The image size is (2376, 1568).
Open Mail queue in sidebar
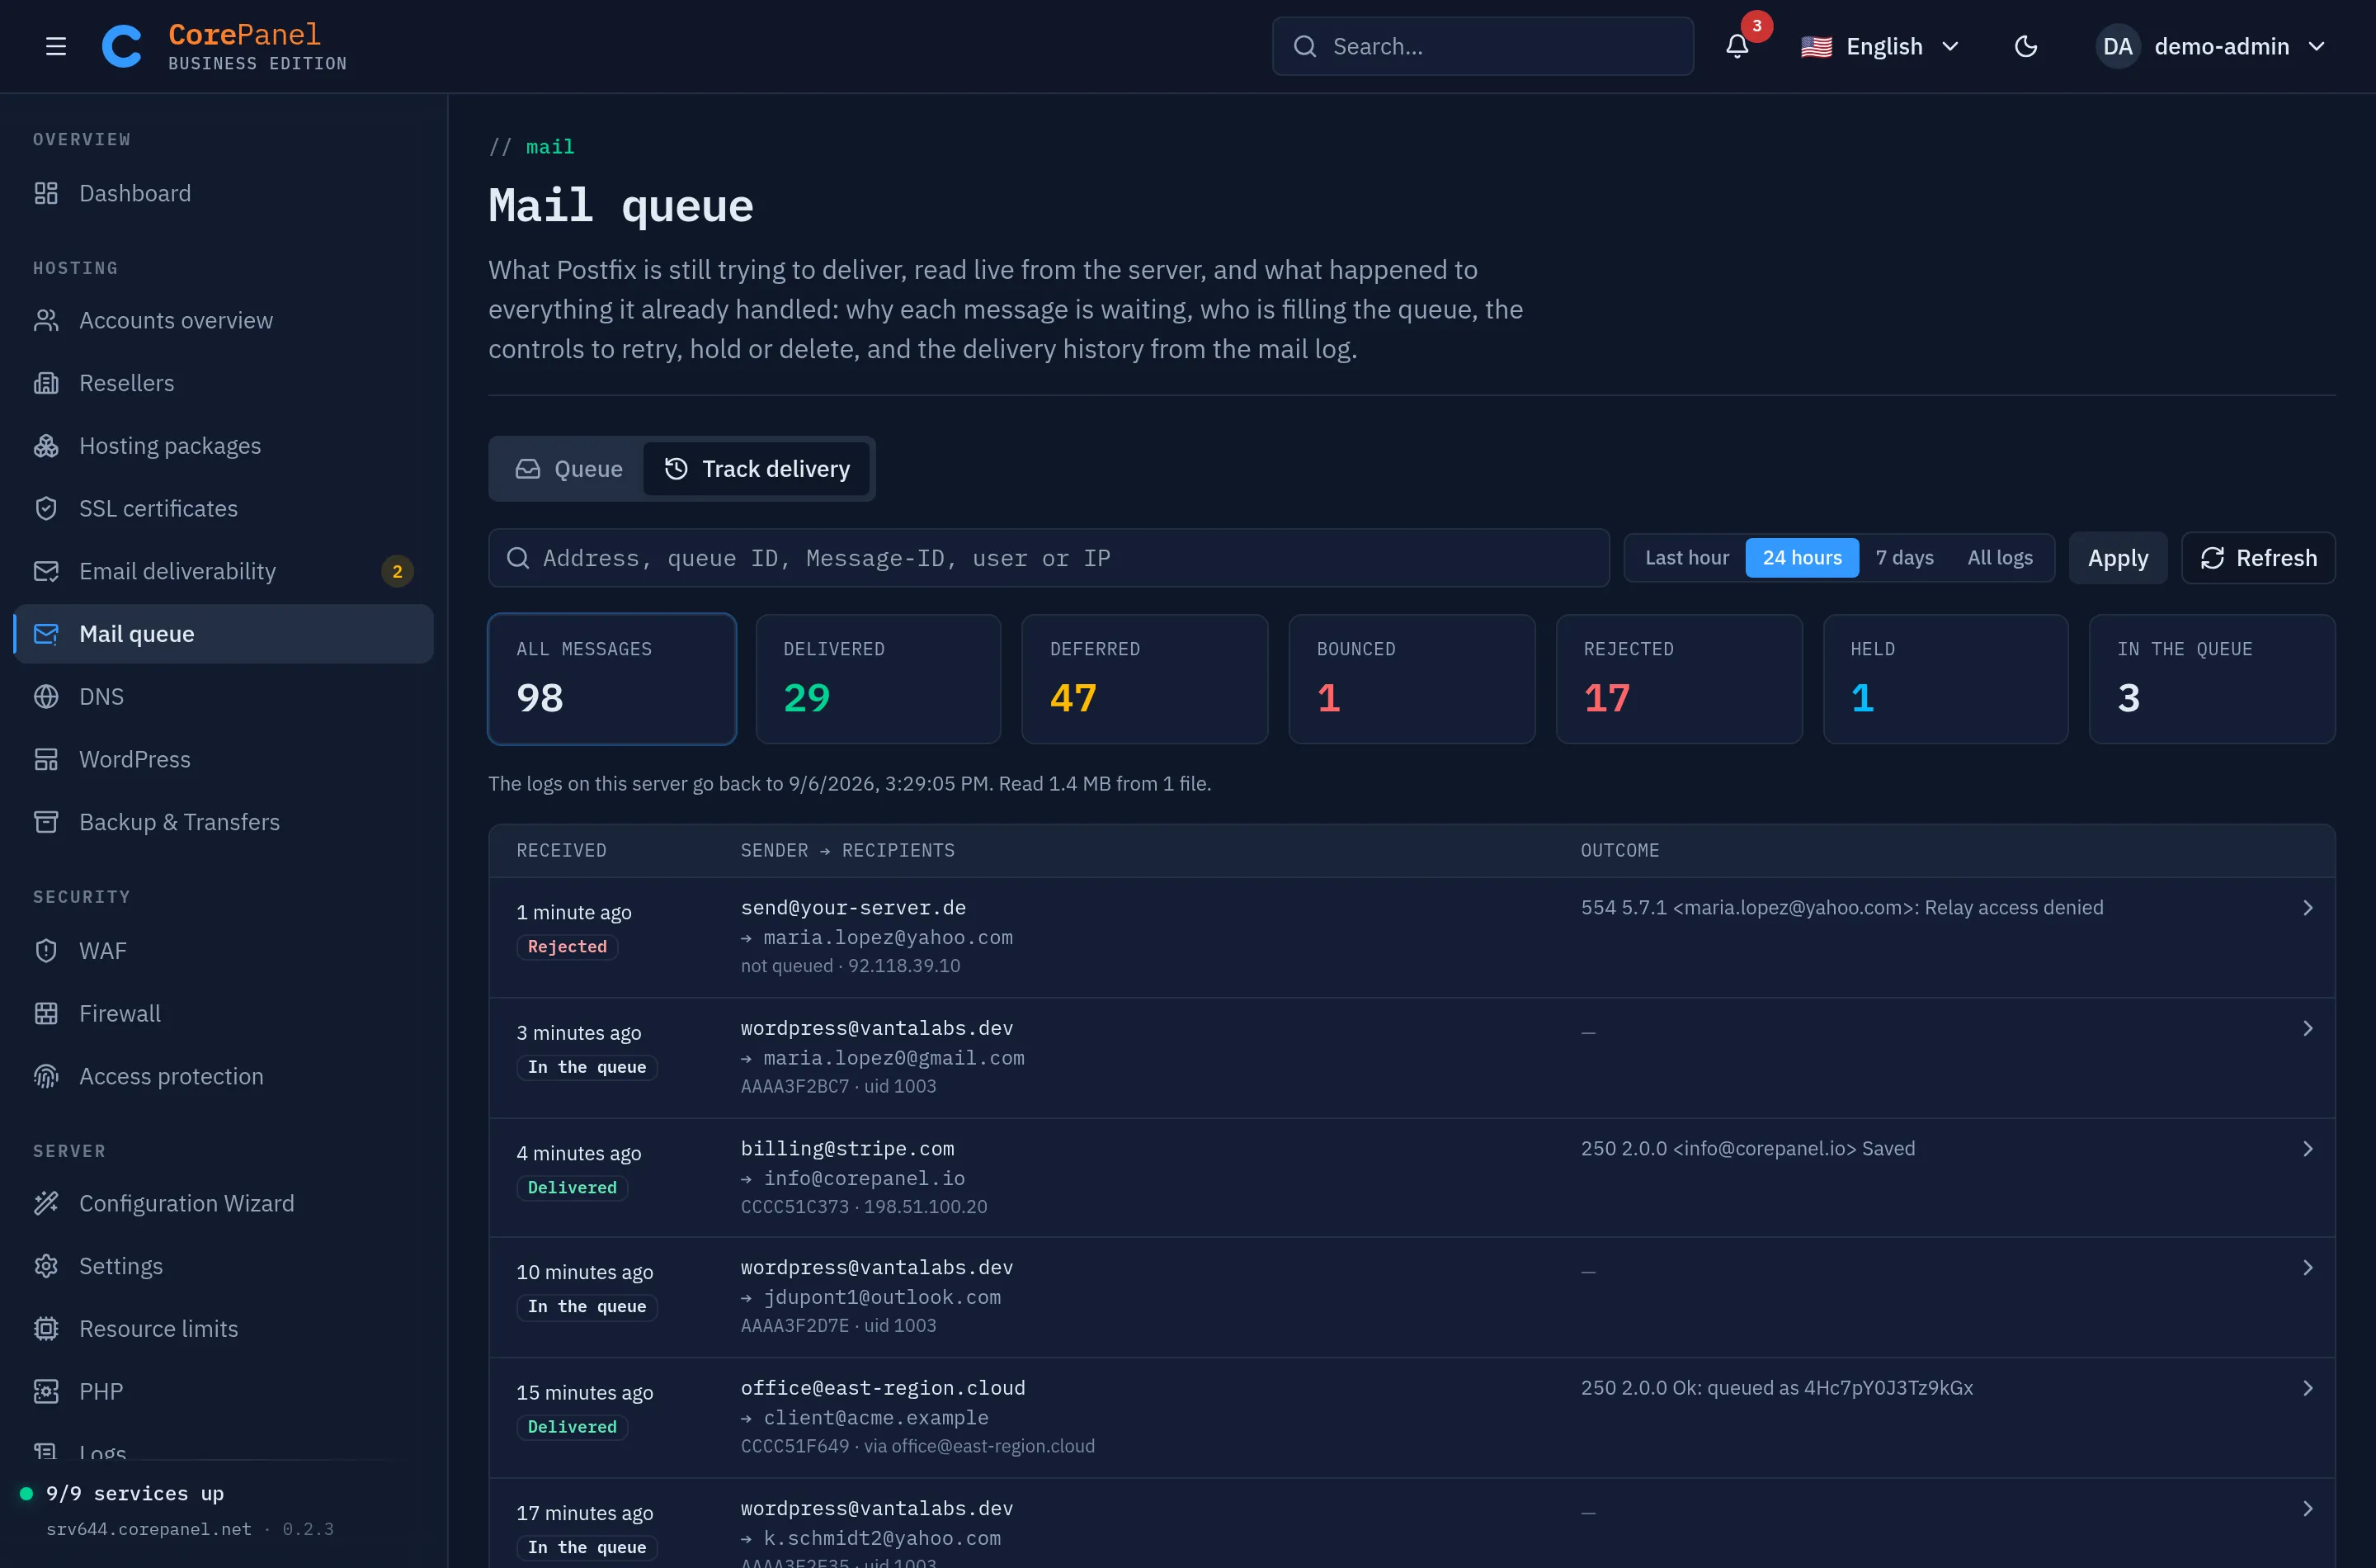(224, 634)
